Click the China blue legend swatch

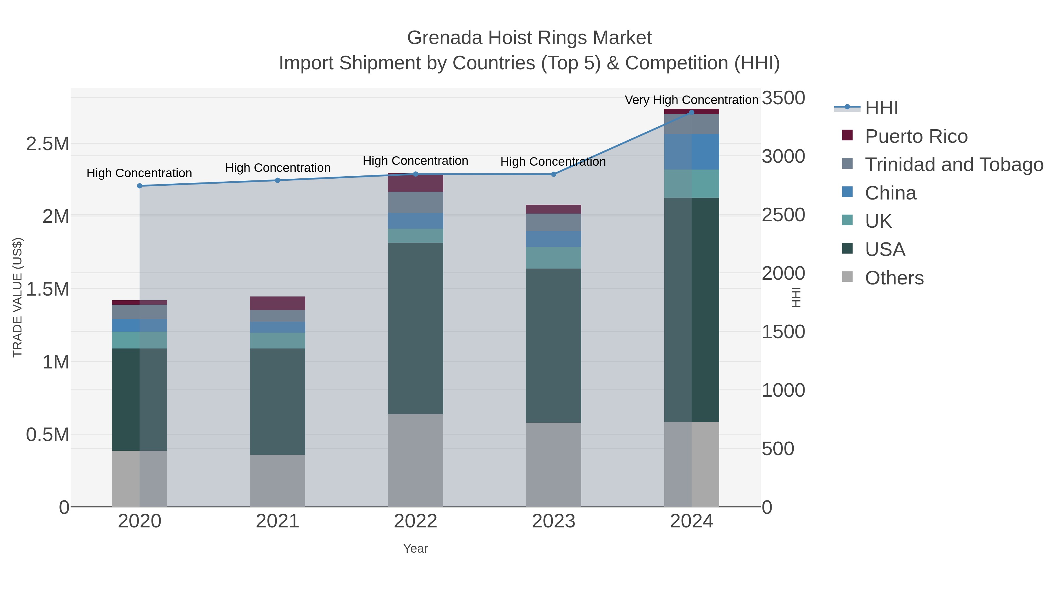point(847,192)
